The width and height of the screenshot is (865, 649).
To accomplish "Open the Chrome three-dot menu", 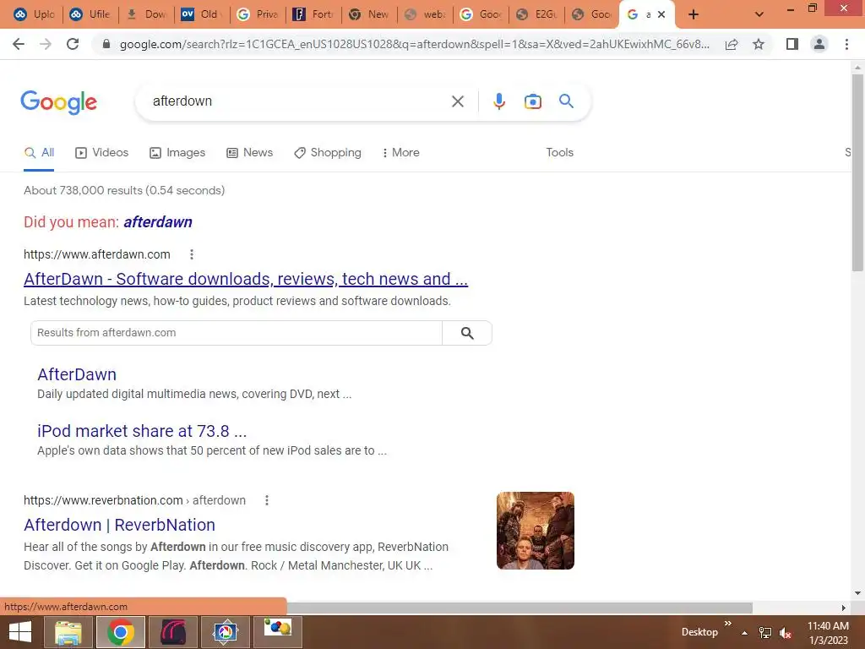I will (846, 44).
